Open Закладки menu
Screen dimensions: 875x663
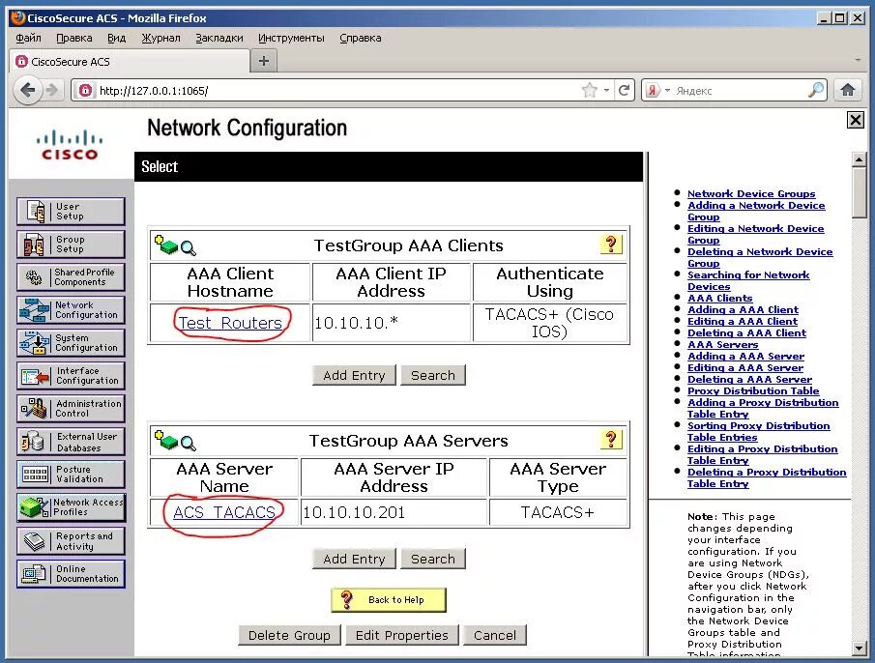point(219,38)
